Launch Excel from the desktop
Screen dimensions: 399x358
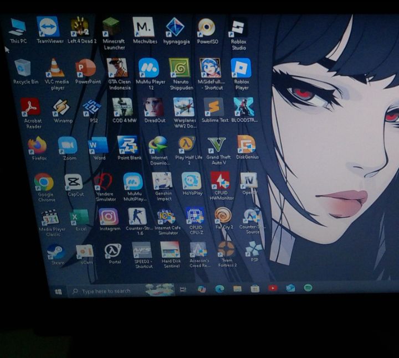80,221
